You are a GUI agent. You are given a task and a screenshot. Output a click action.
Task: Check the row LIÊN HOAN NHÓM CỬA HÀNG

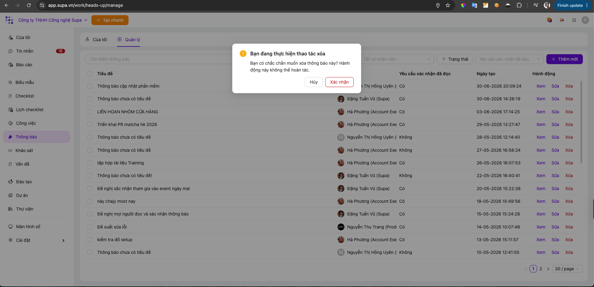click(90, 112)
